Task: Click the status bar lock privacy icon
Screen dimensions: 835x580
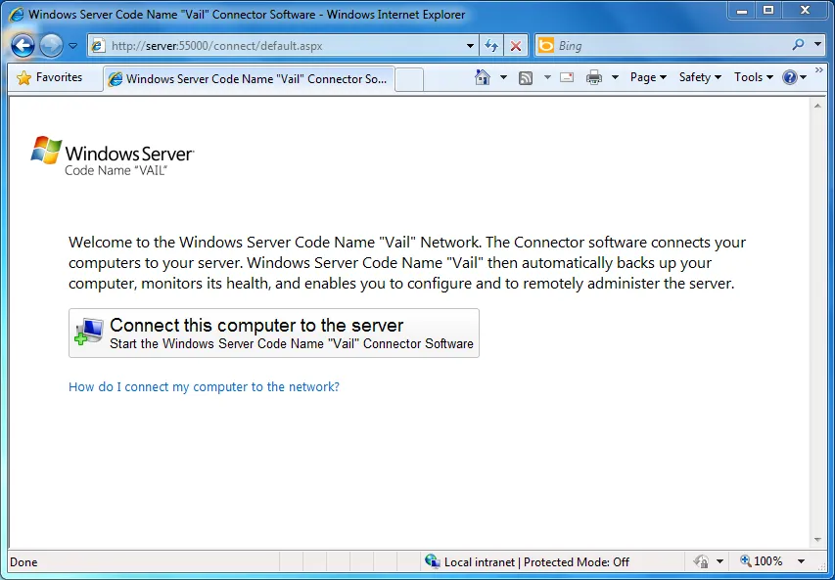Action: point(701,561)
